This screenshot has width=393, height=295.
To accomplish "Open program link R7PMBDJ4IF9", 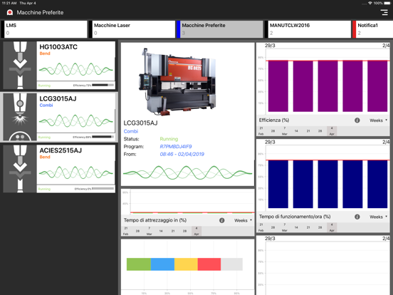I will [x=176, y=147].
